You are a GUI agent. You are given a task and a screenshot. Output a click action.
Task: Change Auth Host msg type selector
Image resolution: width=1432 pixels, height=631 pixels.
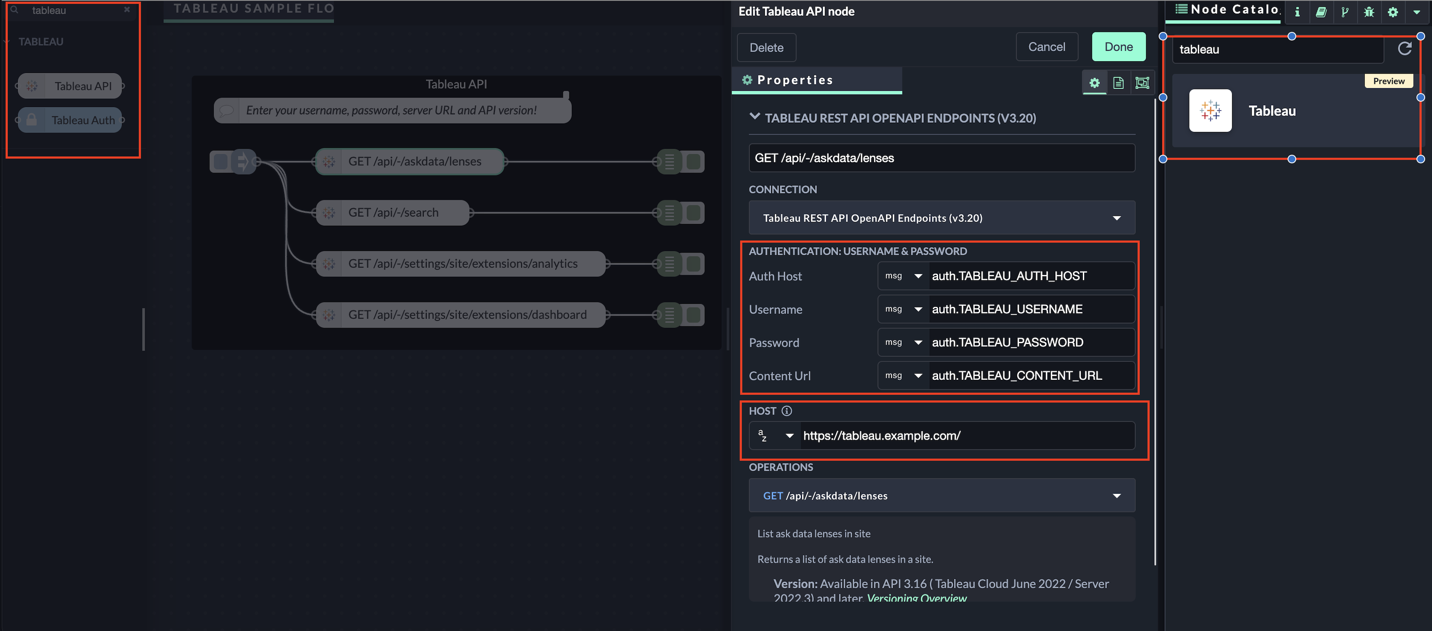click(904, 276)
